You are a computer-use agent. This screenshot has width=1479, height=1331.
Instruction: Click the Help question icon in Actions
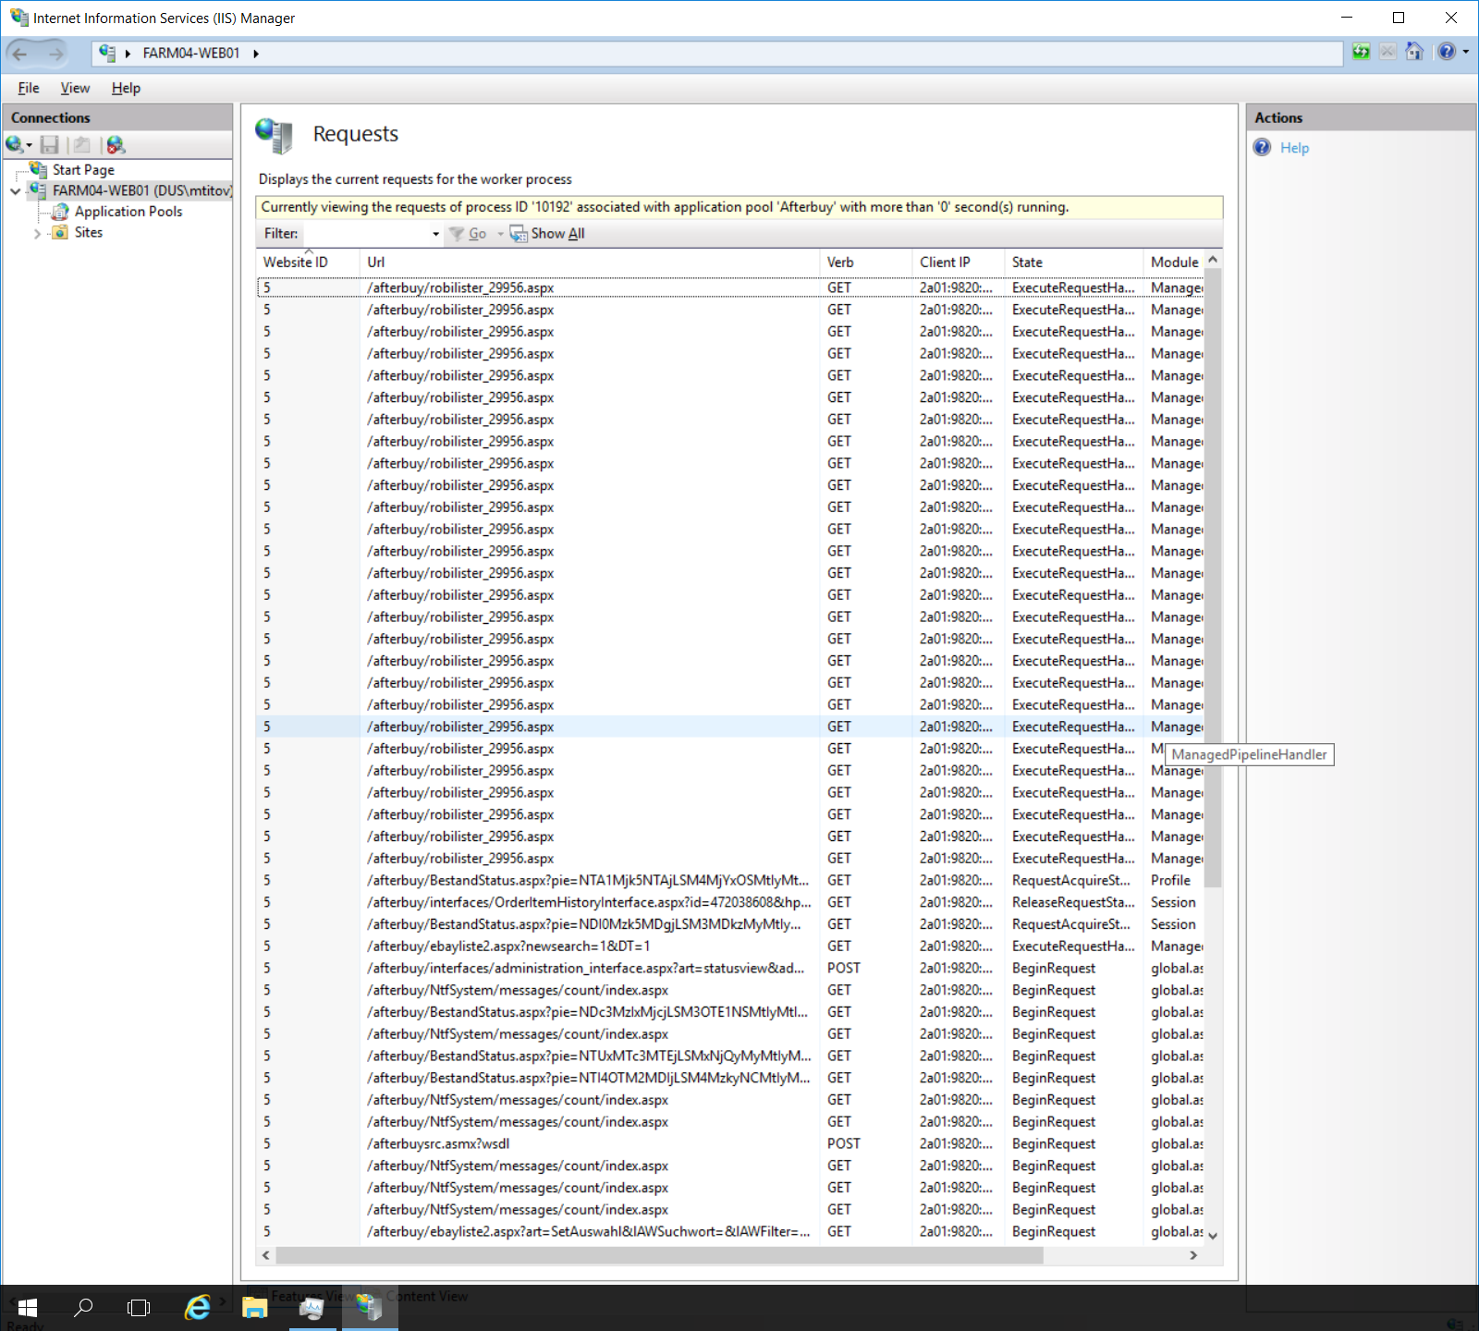click(x=1262, y=148)
